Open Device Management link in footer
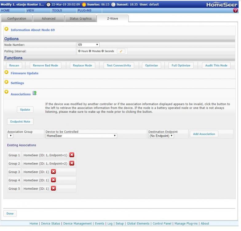The height and width of the screenshot is (231, 241). pos(77,224)
